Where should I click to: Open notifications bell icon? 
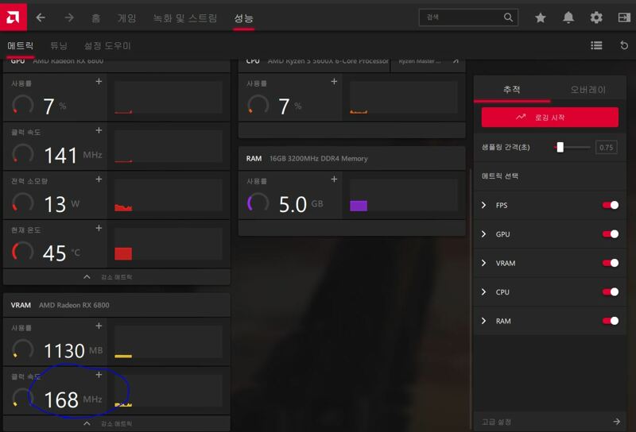point(568,17)
